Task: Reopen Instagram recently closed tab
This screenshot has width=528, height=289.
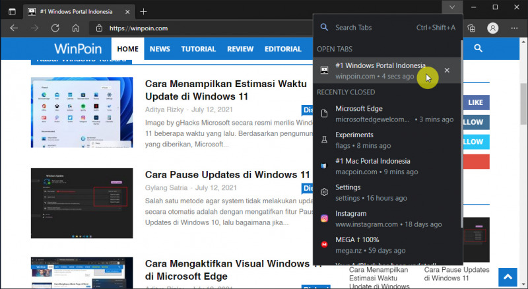Action: (x=387, y=219)
